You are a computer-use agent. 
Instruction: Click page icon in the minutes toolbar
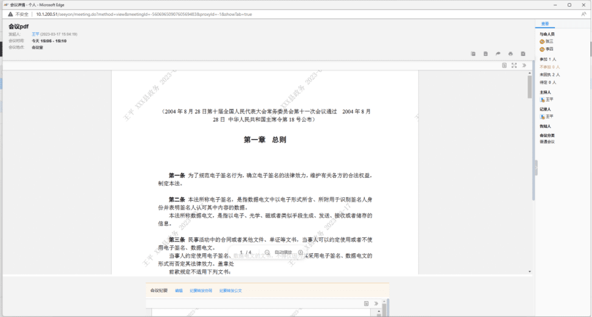coord(366,304)
